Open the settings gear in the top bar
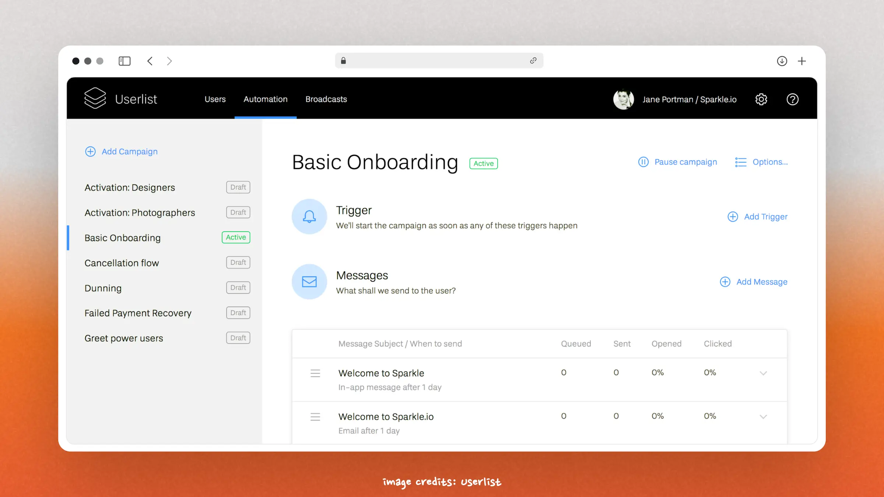This screenshot has height=497, width=884. [761, 99]
